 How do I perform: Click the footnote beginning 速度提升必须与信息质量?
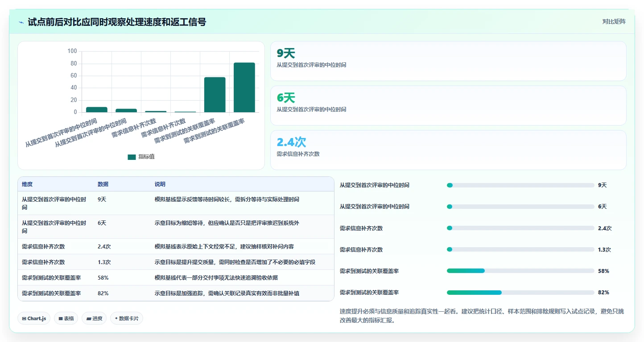coord(482,316)
